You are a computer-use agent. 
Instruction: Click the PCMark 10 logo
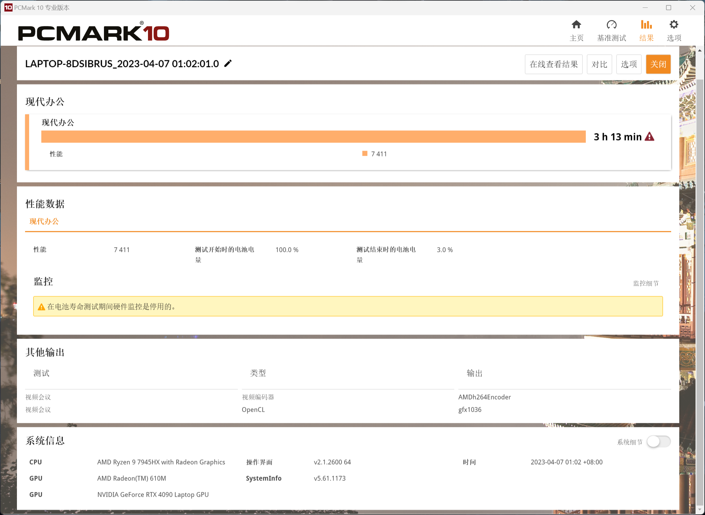click(93, 31)
